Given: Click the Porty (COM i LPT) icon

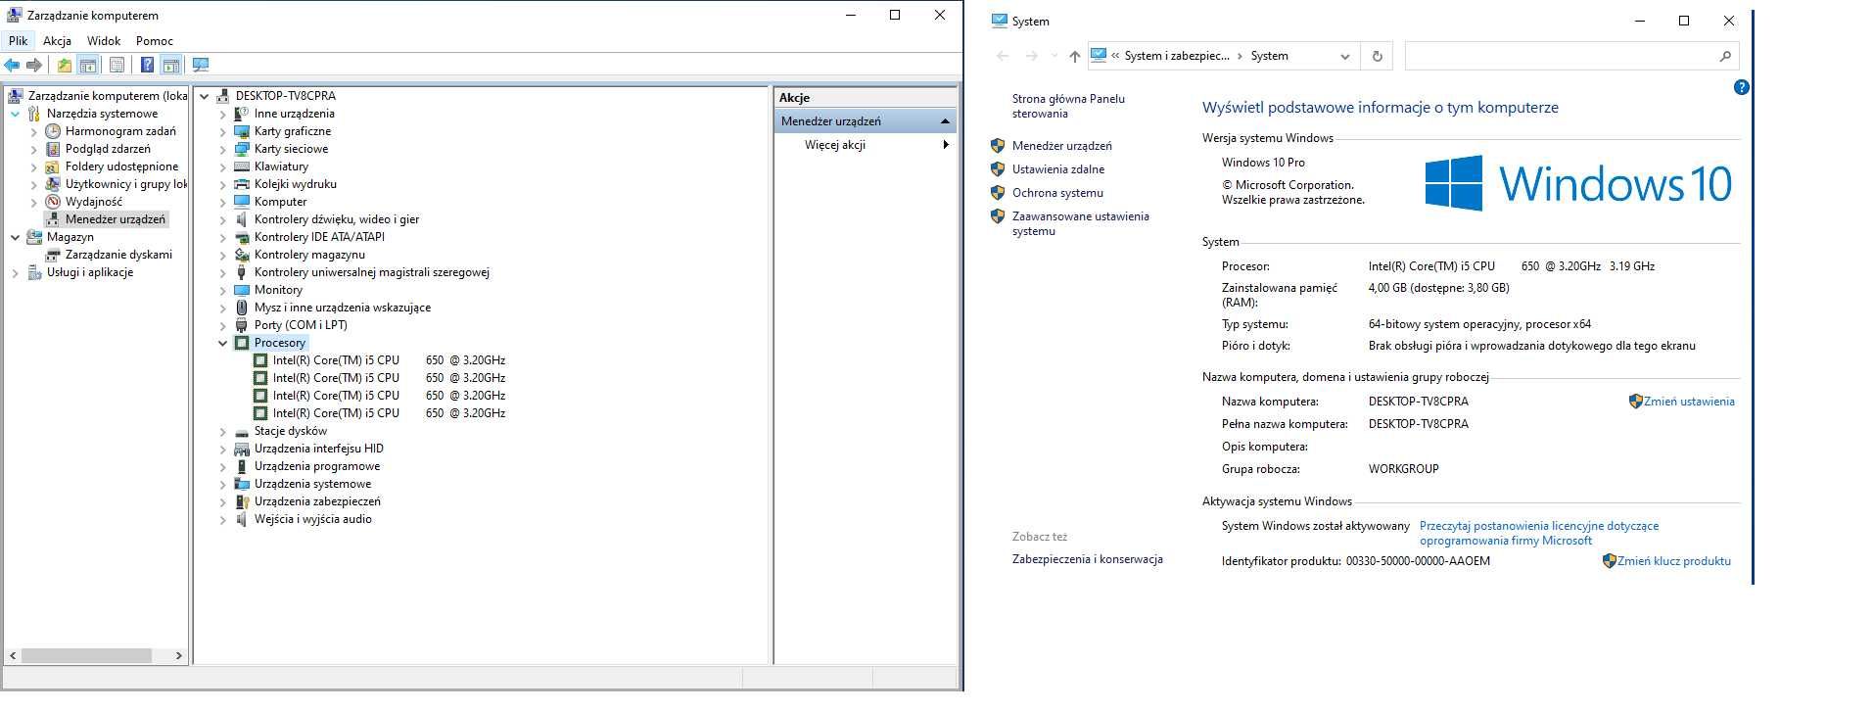Looking at the screenshot, I should (242, 325).
